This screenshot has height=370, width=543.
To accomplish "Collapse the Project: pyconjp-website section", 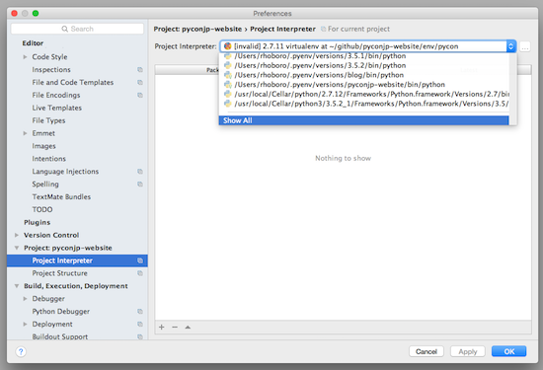I will point(17,248).
